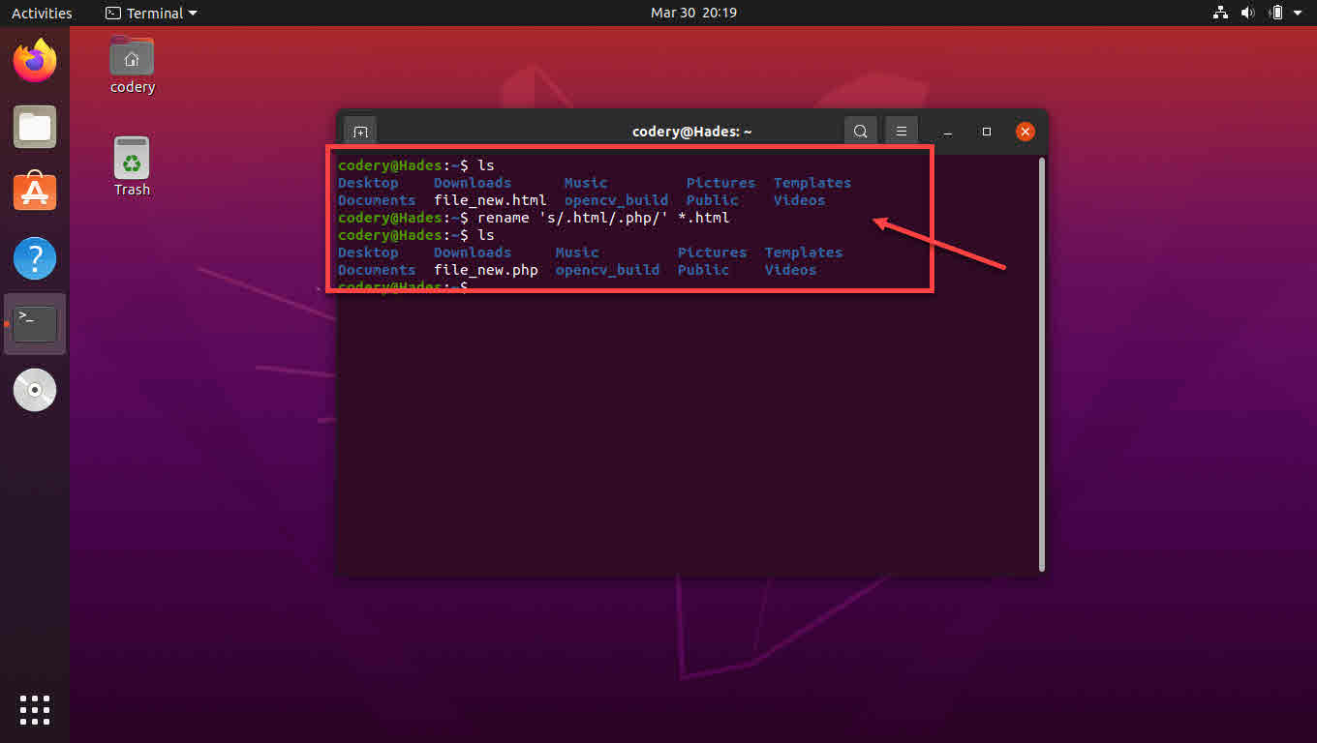Open the terminal hamburger menu

[901, 131]
